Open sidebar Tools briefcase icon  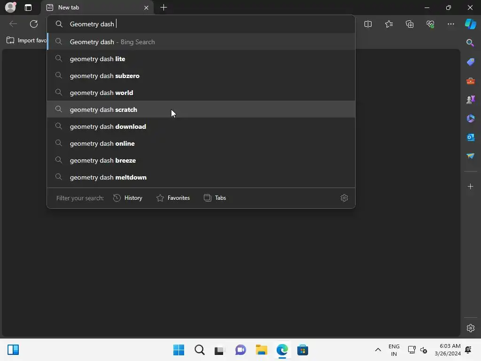470,81
